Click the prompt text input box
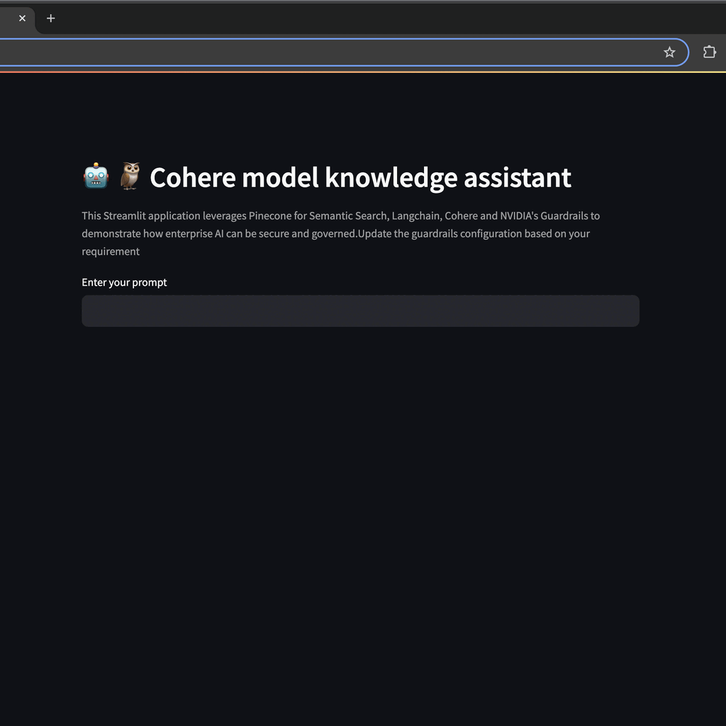The width and height of the screenshot is (726, 726). pyautogui.click(x=360, y=311)
